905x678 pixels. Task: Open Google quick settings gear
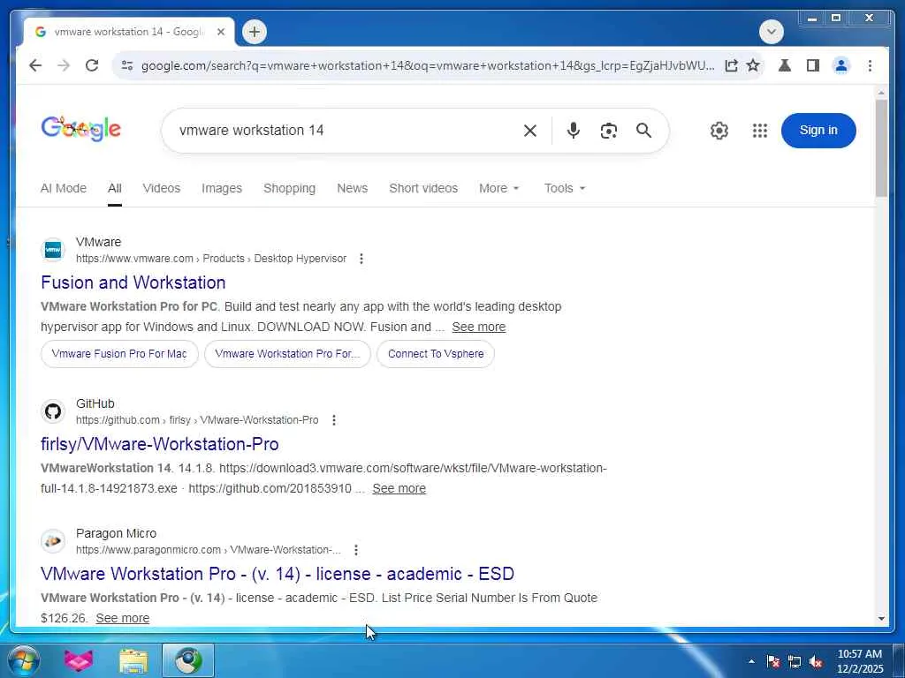tap(719, 131)
